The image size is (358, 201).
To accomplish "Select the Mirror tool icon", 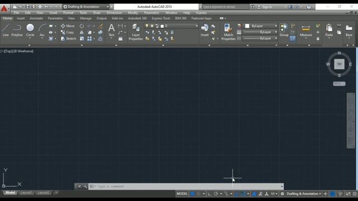I will pyautogui.click(x=82, y=32).
